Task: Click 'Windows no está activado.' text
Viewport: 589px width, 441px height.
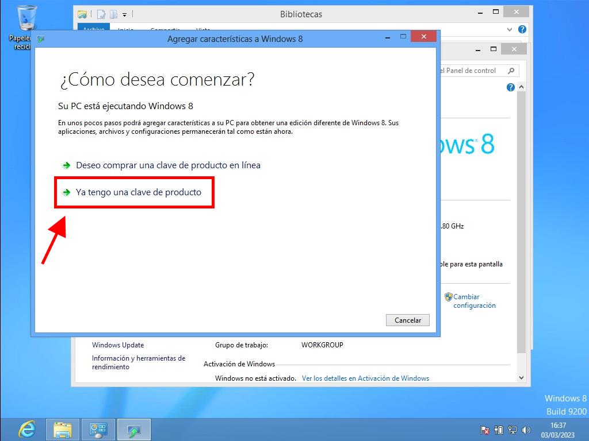Action: (x=255, y=378)
